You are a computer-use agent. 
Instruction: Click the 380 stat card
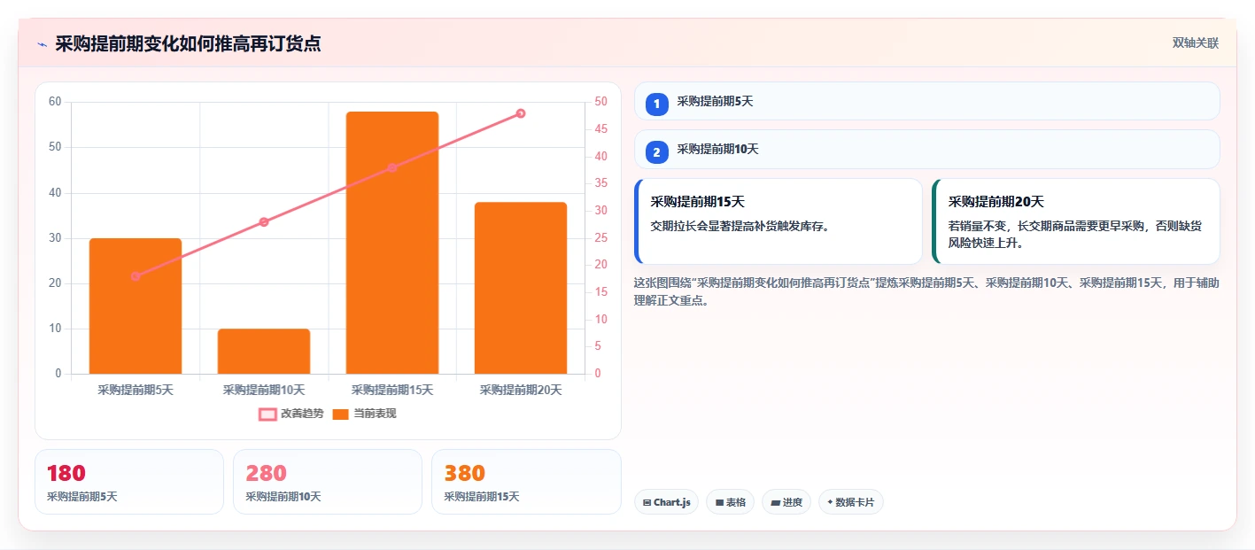coord(526,482)
